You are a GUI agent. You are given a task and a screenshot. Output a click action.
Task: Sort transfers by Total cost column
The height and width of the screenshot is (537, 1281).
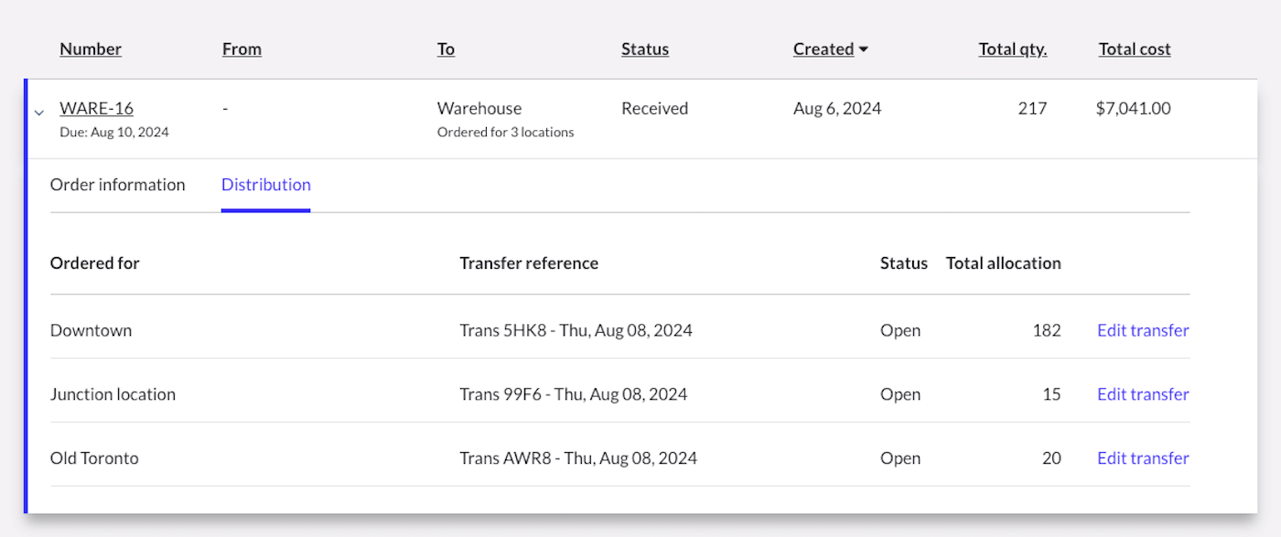coord(1134,48)
